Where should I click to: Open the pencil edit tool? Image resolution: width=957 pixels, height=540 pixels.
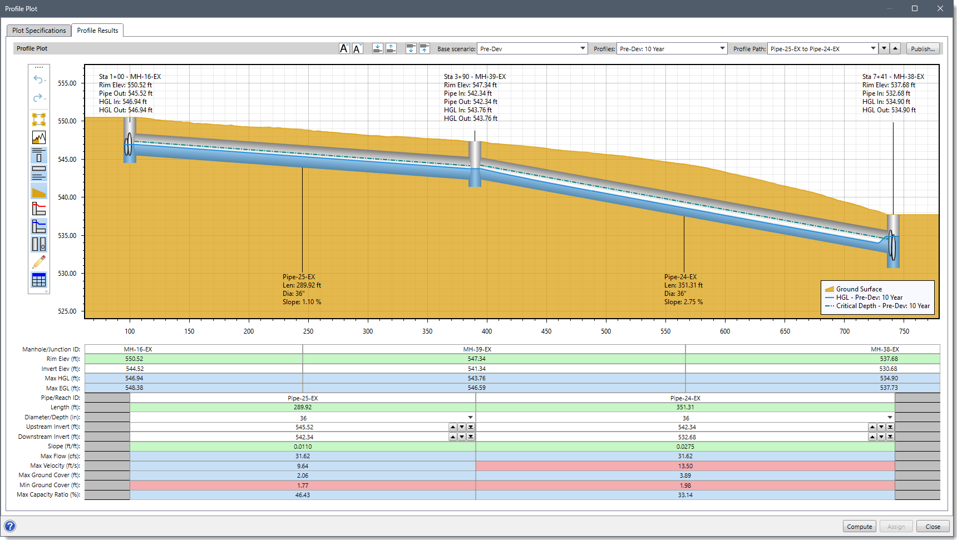click(x=39, y=261)
